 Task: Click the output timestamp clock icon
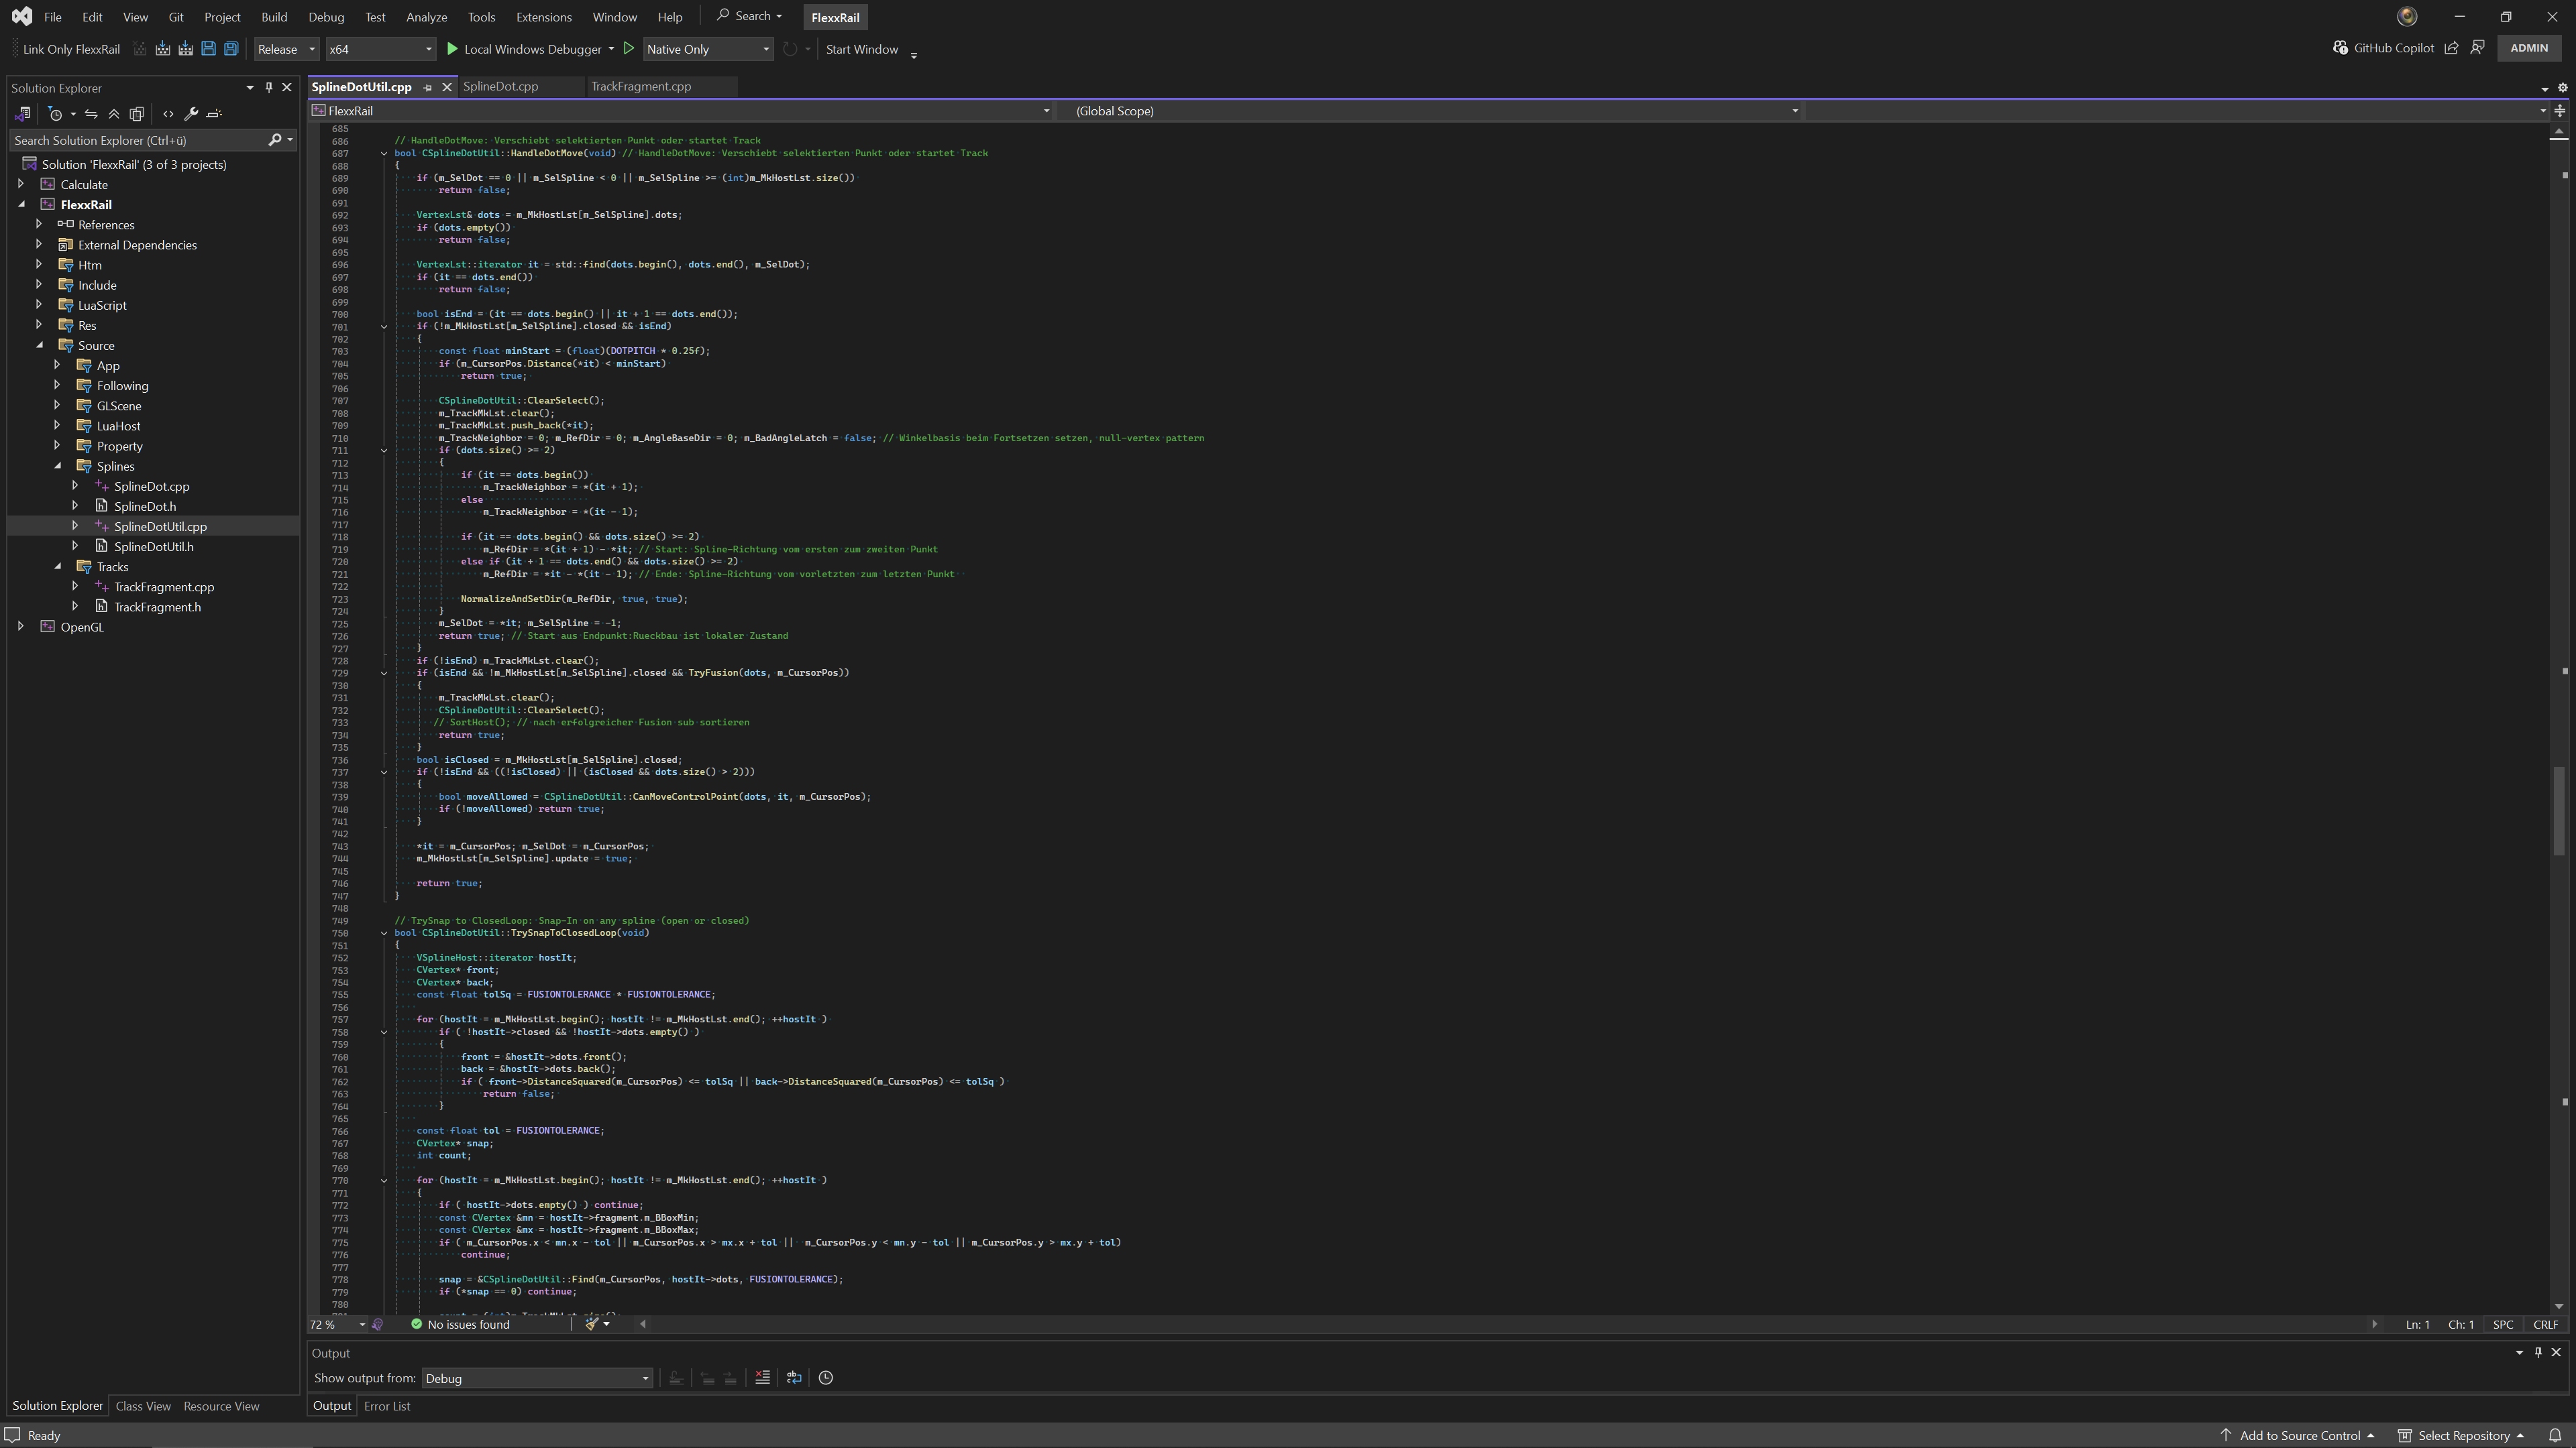point(826,1377)
